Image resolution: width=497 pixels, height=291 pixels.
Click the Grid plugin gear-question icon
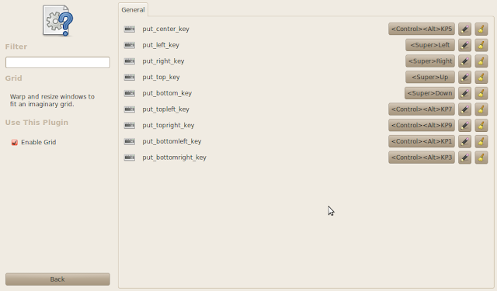coord(57,20)
